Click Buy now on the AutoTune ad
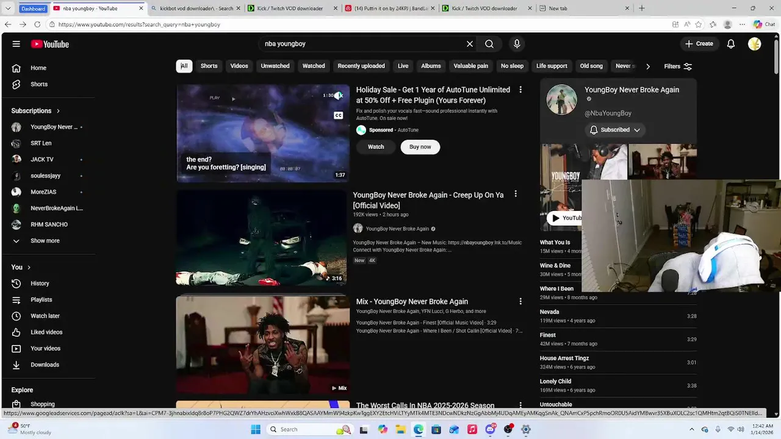Image resolution: width=781 pixels, height=439 pixels. pyautogui.click(x=420, y=147)
